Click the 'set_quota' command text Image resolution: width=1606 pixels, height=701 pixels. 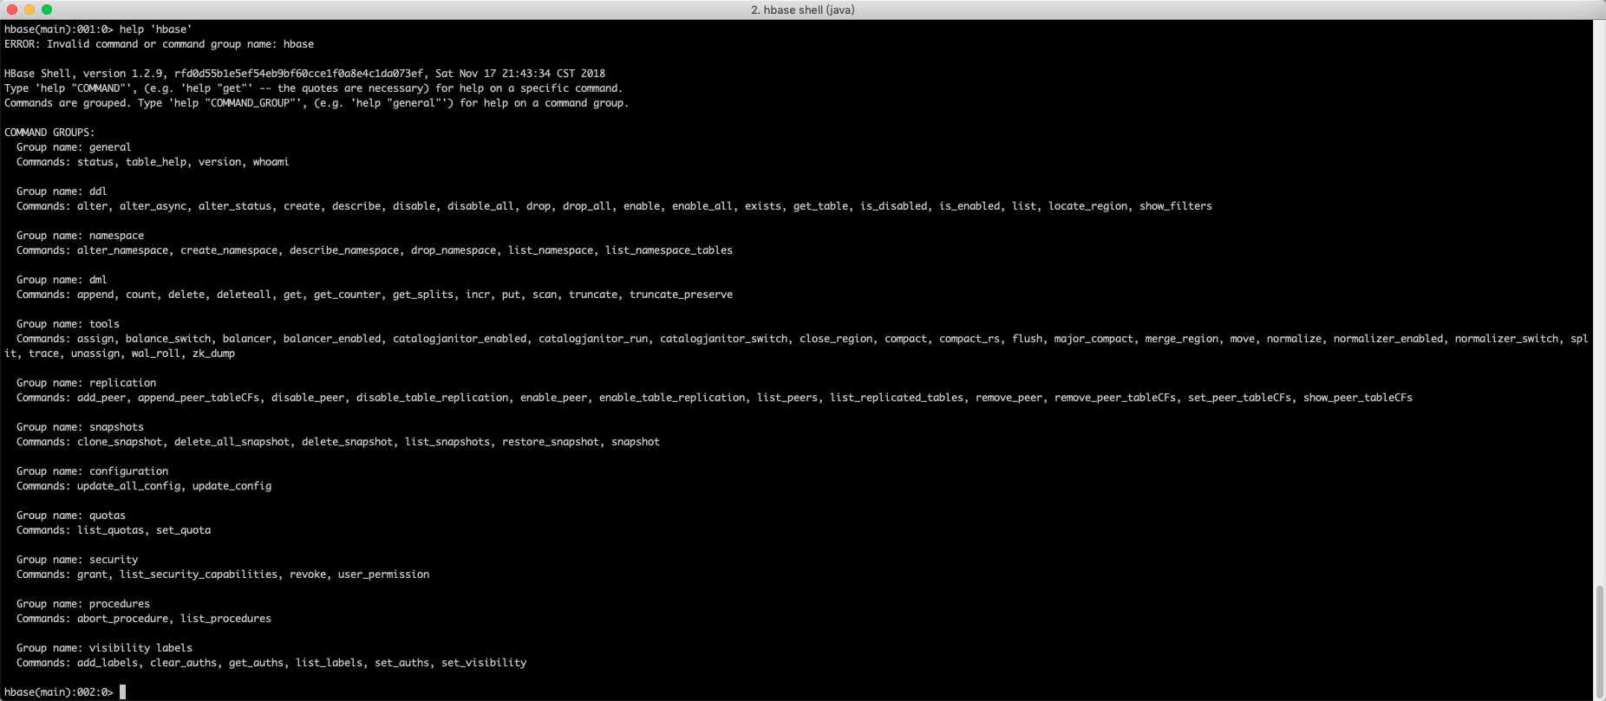tap(183, 530)
